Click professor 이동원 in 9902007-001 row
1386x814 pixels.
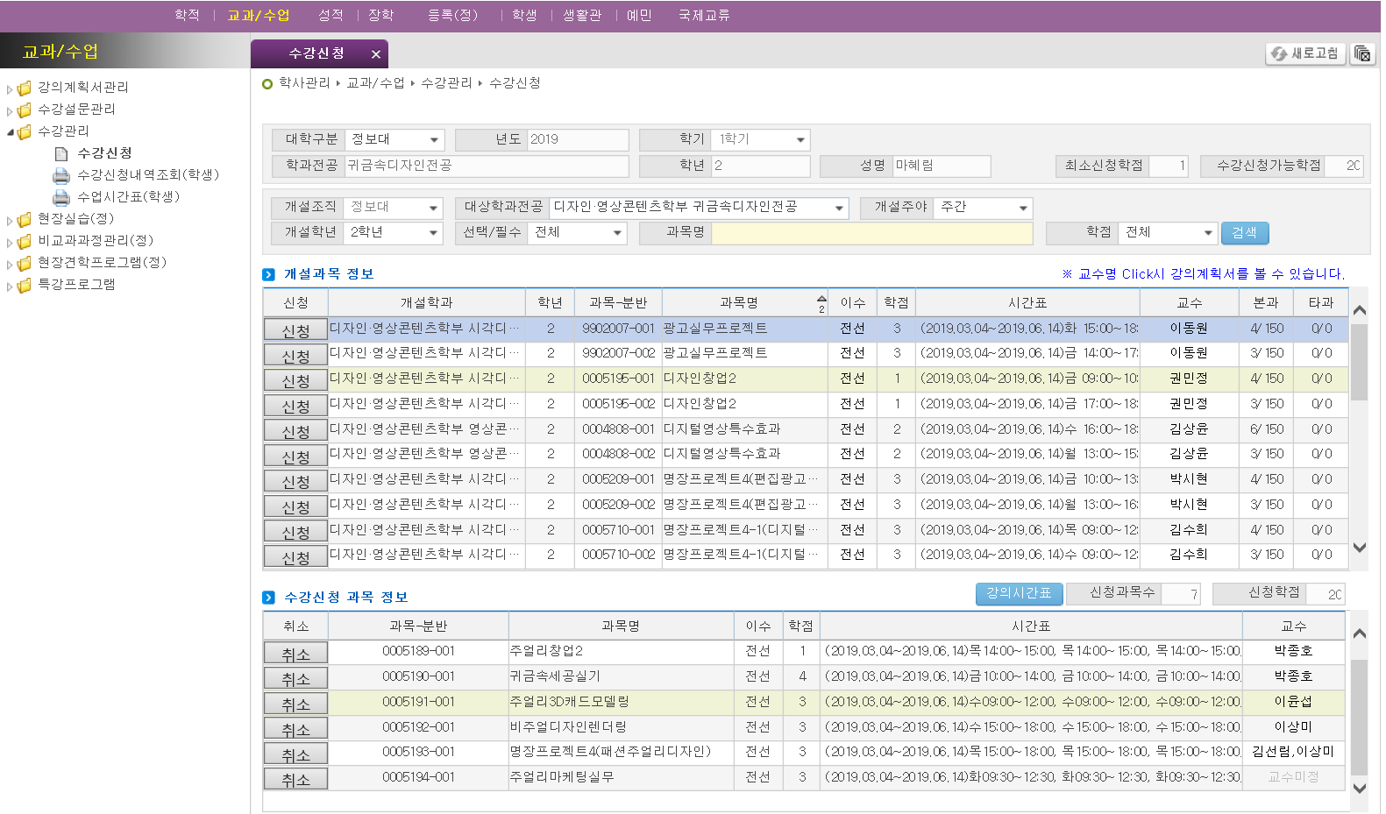click(1189, 329)
